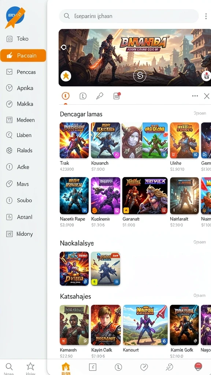This screenshot has height=375, width=211.
Task: Click the red round icon in bottom bar
Action: tap(198, 367)
